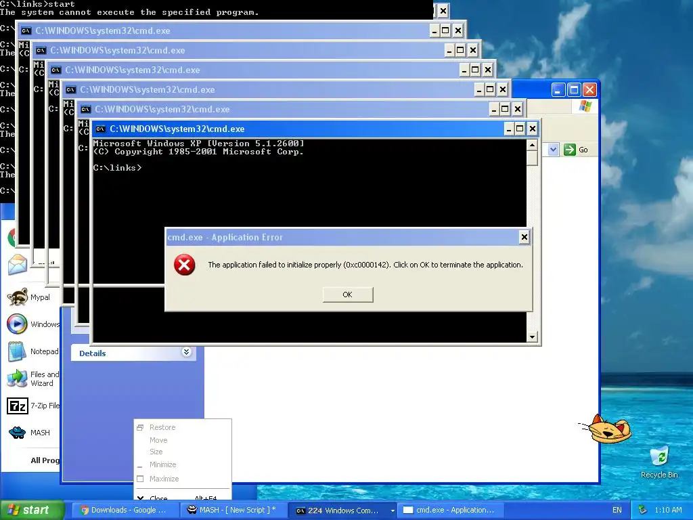Click the system tray network icon
693x520 pixels.
[x=643, y=510]
